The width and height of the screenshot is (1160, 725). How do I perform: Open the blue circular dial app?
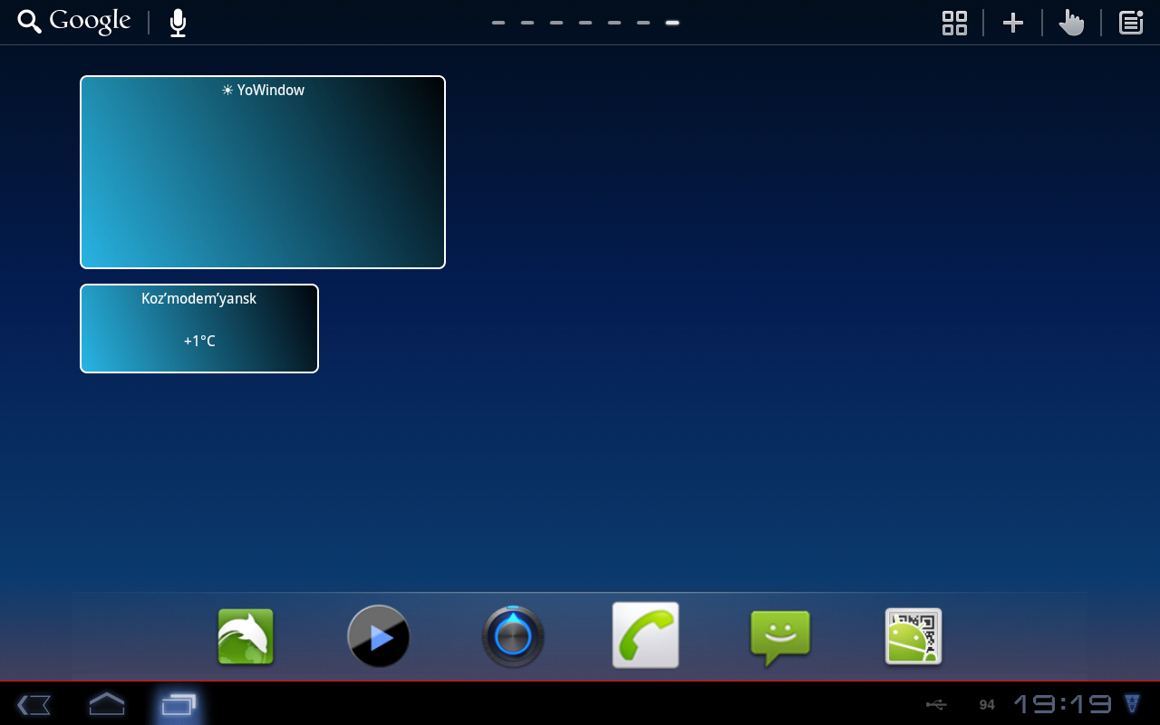[513, 637]
